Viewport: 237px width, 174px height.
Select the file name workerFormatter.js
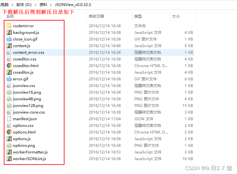[30, 152]
